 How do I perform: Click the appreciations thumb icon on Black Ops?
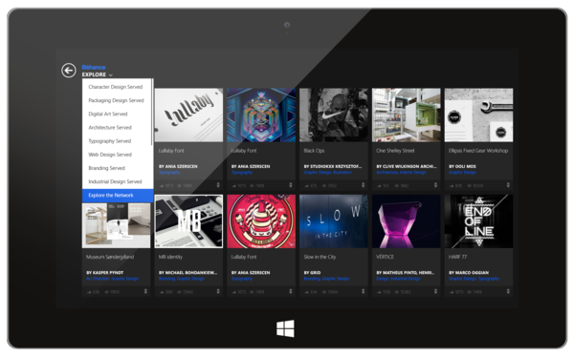coord(306,186)
